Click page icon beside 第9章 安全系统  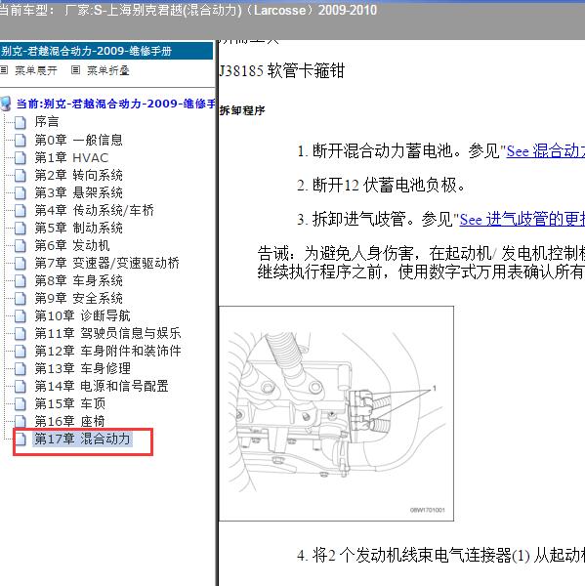click(x=21, y=298)
